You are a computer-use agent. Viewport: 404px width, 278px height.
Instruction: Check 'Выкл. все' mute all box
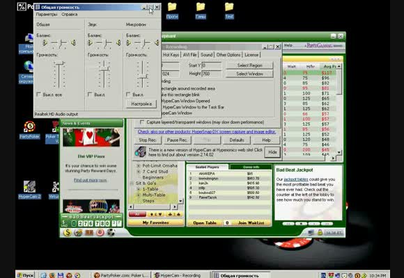38,95
